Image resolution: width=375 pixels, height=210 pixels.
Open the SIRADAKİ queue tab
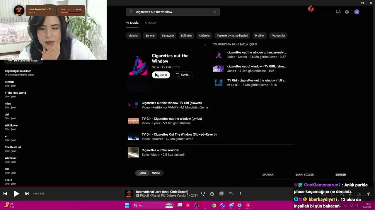point(268,175)
